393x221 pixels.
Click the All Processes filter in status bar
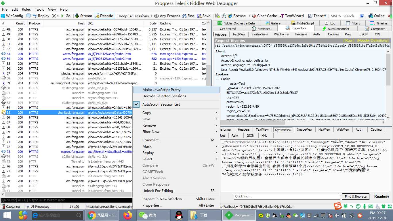pyautogui.click(x=37, y=207)
